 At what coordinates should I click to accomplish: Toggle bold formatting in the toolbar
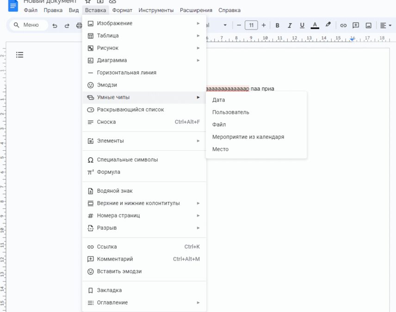click(x=277, y=25)
